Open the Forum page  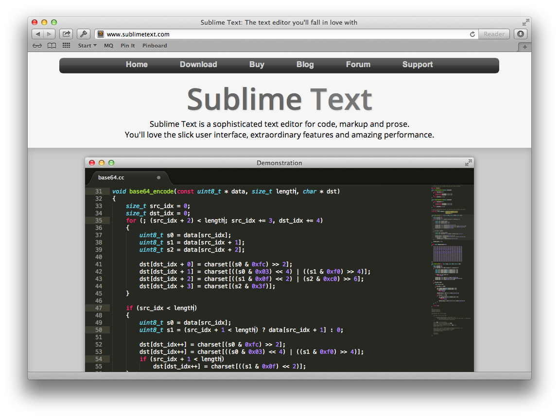pos(358,65)
